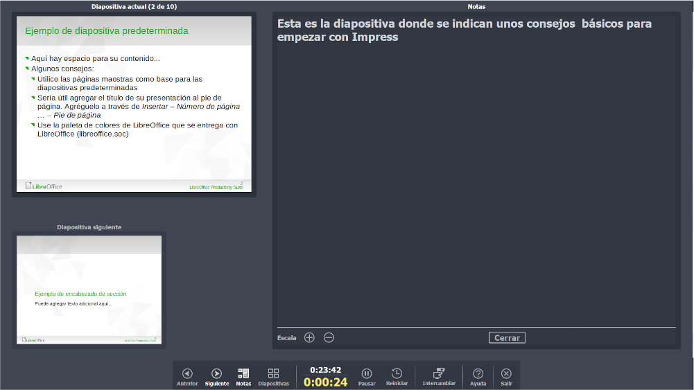Click the clock time 0:23:42

[325, 370]
